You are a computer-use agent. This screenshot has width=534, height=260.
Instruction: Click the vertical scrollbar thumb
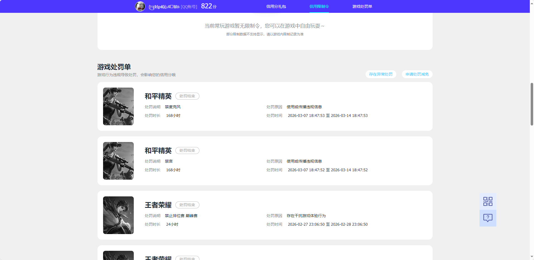(x=532, y=104)
